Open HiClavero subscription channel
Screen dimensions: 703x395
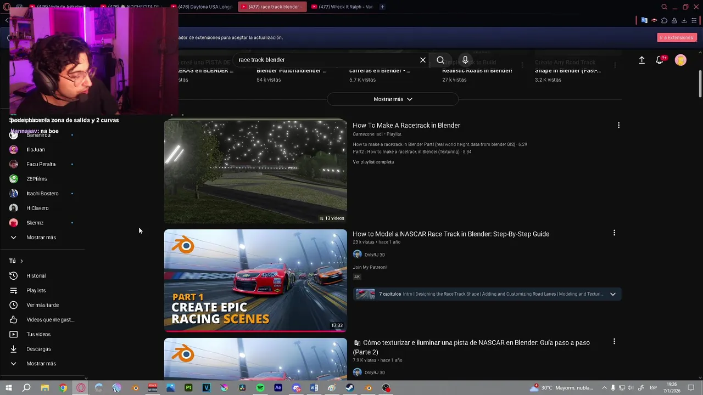pos(37,208)
